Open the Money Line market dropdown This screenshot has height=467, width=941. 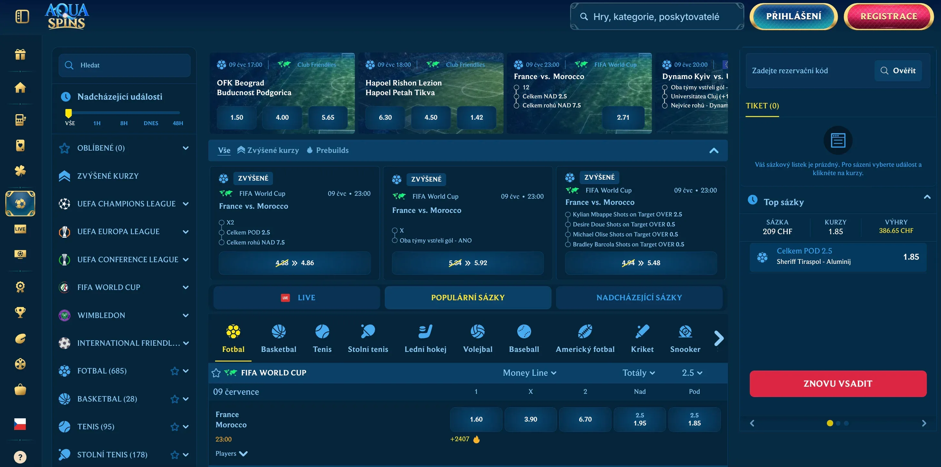(x=529, y=373)
